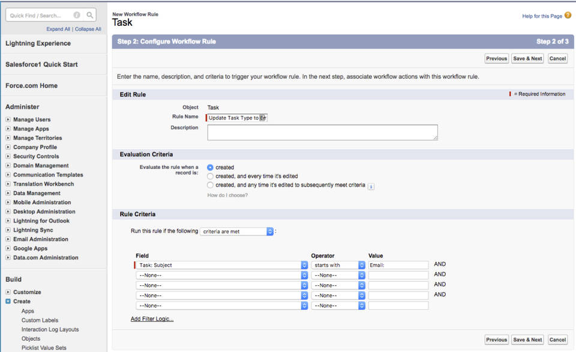Click the Objects item under Create
Viewport: 576px width, 352px height.
coord(31,339)
